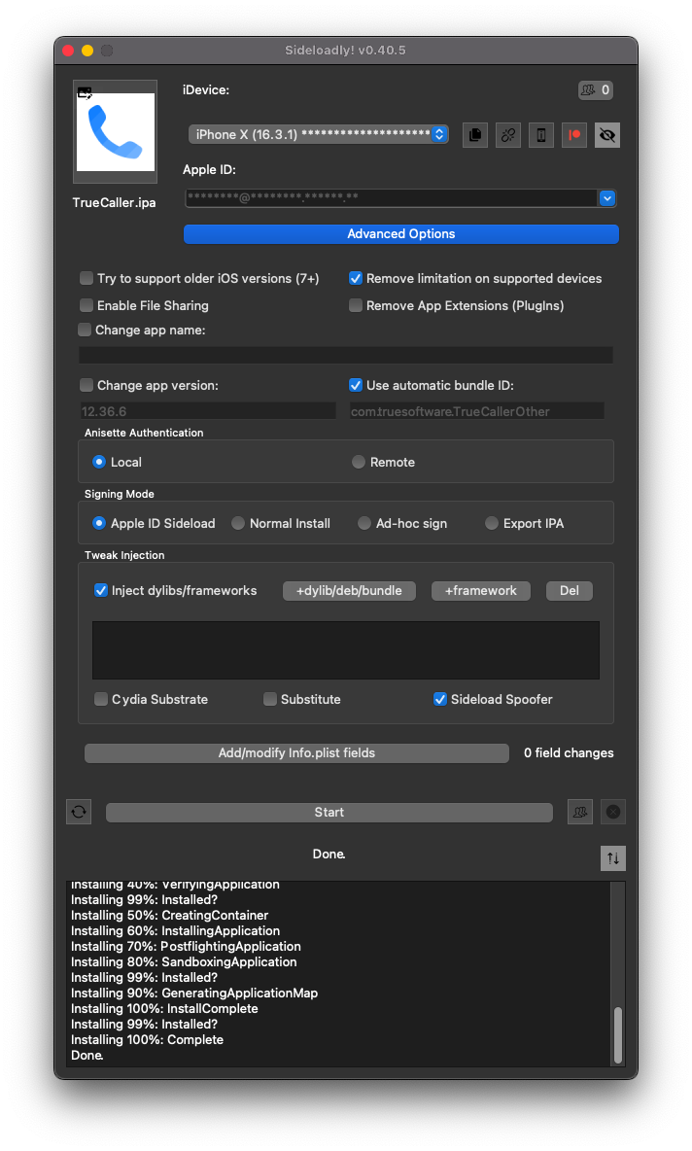Uncheck Inject dylibs/frameworks
Viewport: 692px width, 1151px height.
(x=101, y=590)
